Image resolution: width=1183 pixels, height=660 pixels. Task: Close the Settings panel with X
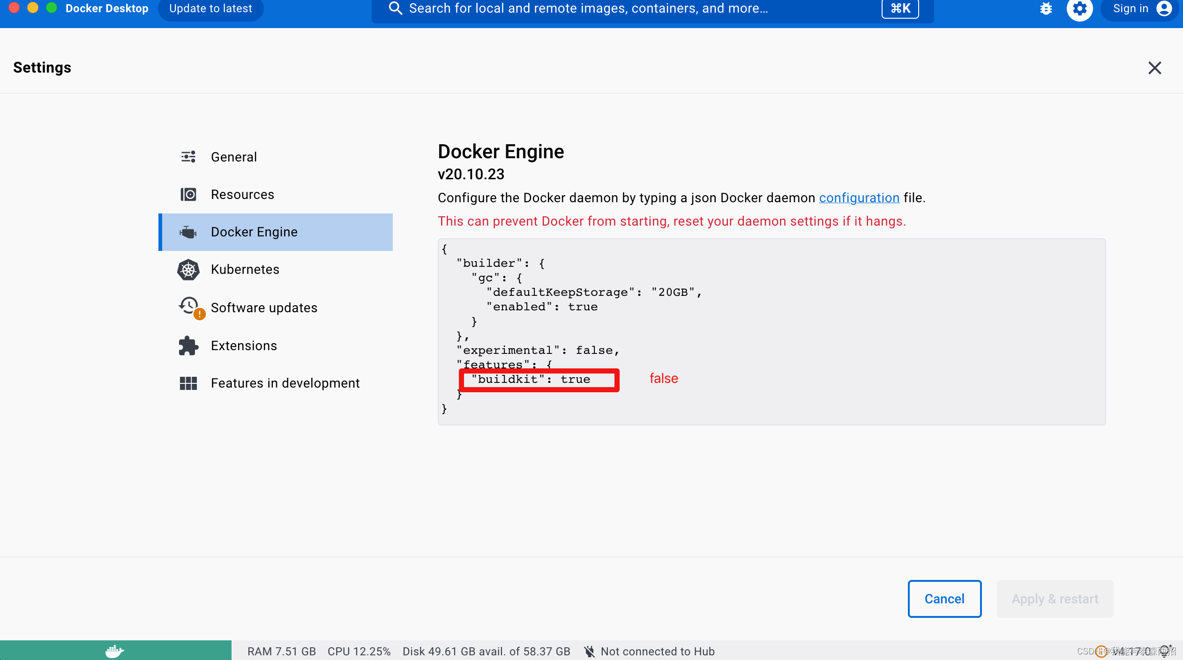(1154, 68)
